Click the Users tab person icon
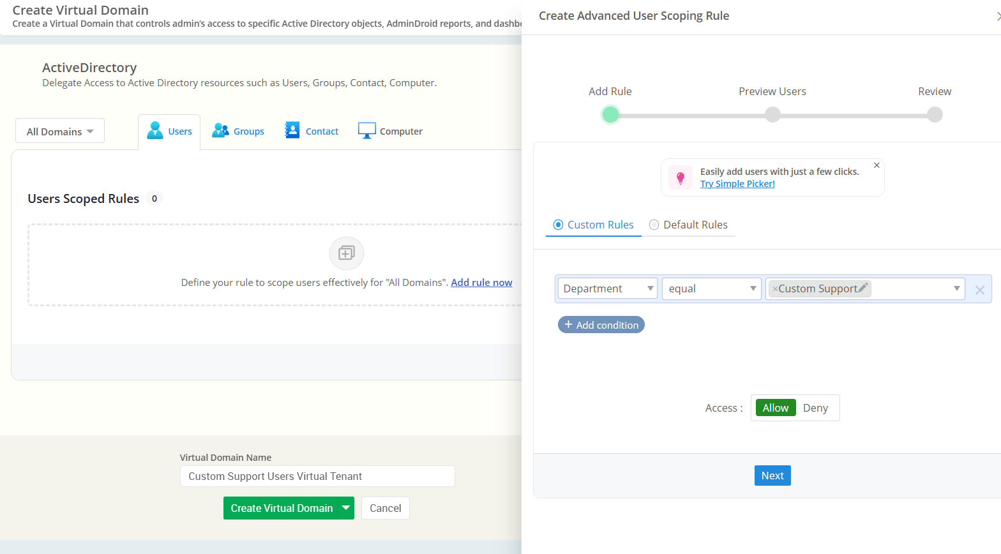This screenshot has height=554, width=1001. tap(154, 130)
